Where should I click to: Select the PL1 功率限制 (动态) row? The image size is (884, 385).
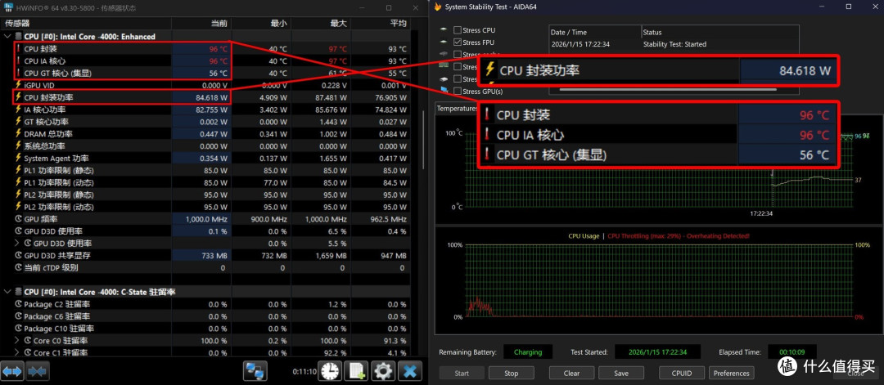click(x=205, y=183)
